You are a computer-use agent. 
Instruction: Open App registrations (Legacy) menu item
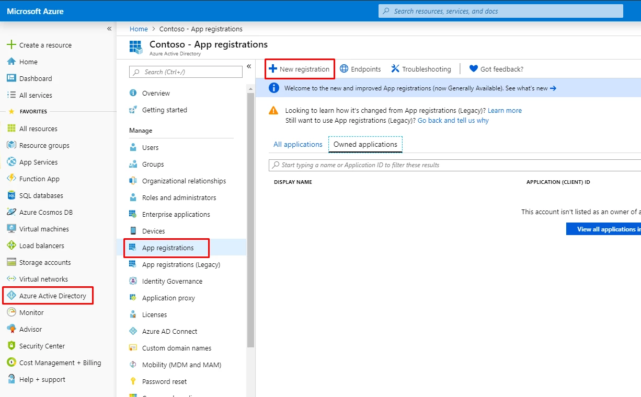(181, 264)
